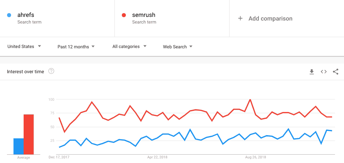Click the blue dot beside ahrefs
The image size is (344, 163).
point(9,15)
